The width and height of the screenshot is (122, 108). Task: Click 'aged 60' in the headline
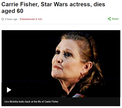12,11
